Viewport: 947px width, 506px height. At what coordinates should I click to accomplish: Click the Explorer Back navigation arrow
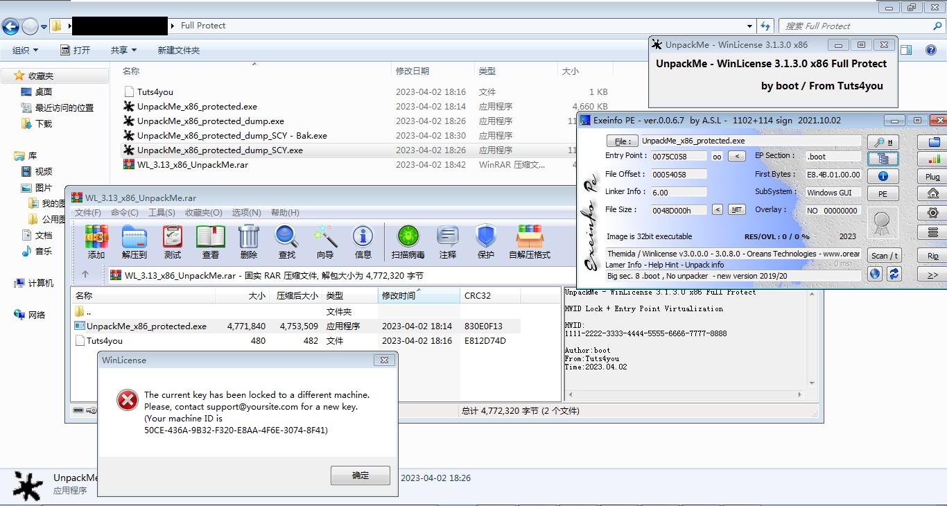pos(10,26)
